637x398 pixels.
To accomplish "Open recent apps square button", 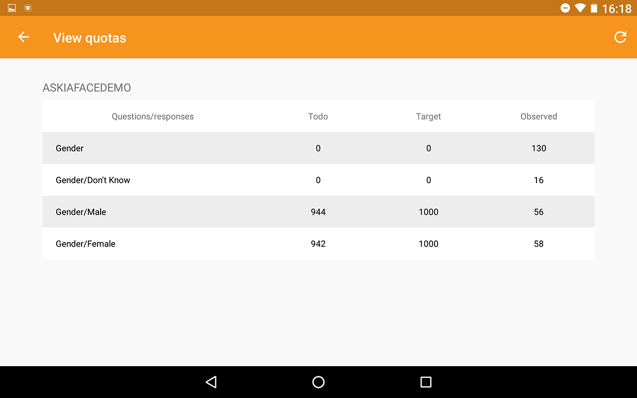I will (425, 382).
